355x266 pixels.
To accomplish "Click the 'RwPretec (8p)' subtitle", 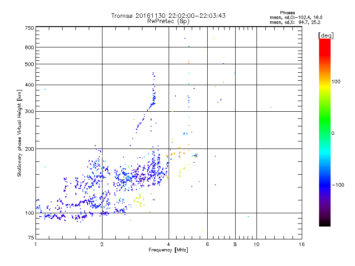I will click(168, 21).
